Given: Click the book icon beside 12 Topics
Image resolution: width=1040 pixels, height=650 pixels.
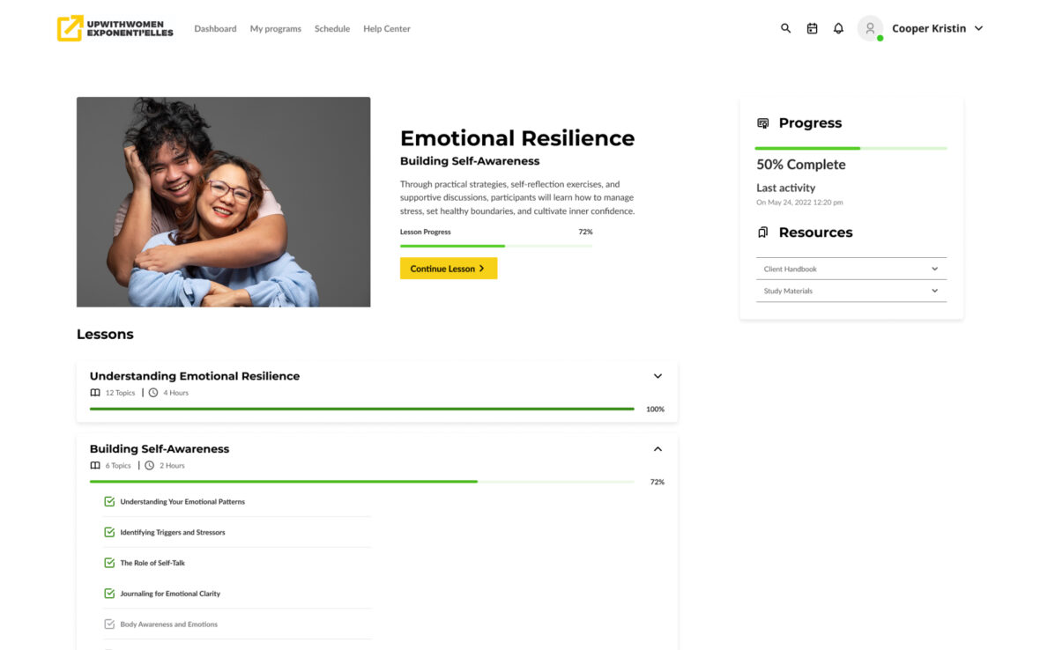Looking at the screenshot, I should (95, 392).
